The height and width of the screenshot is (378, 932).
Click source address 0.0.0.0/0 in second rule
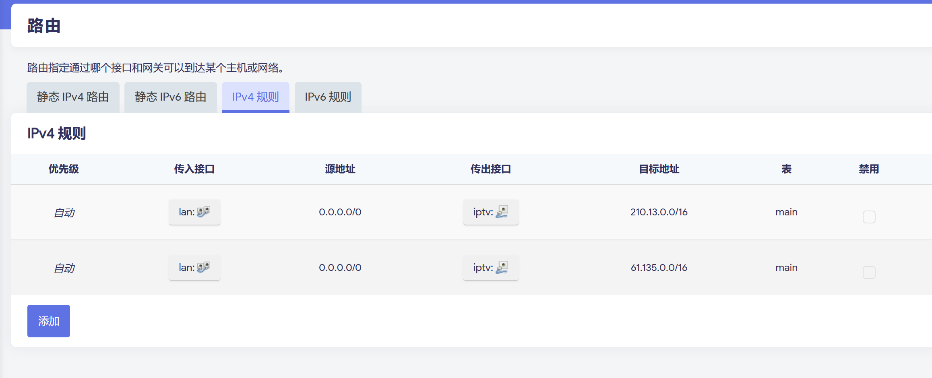point(340,268)
